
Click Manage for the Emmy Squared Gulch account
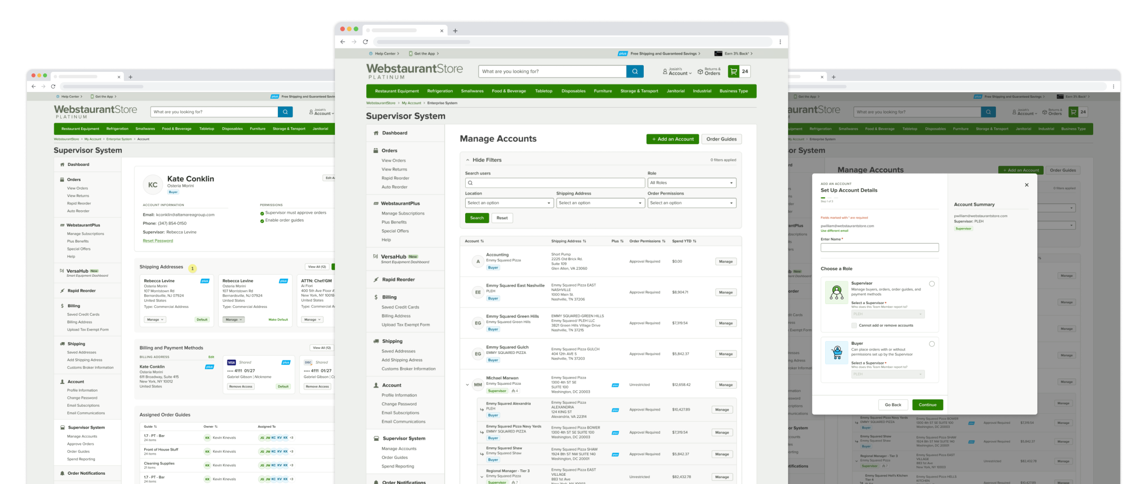click(x=726, y=354)
